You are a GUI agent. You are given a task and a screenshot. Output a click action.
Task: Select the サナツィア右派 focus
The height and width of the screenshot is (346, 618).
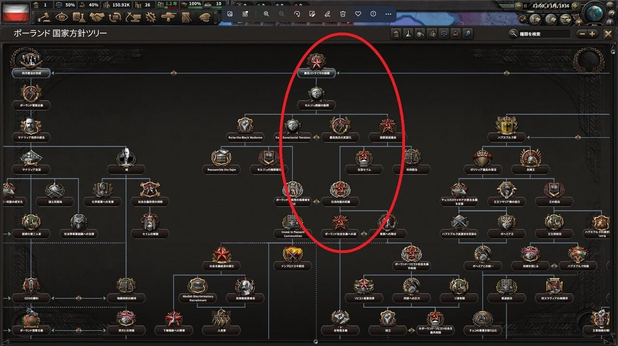pos(31,161)
